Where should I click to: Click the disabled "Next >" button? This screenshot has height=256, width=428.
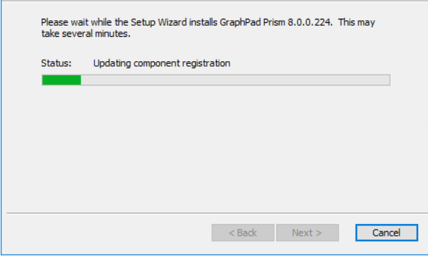(x=307, y=233)
